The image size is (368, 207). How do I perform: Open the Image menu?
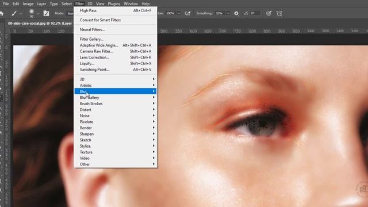(x=28, y=4)
